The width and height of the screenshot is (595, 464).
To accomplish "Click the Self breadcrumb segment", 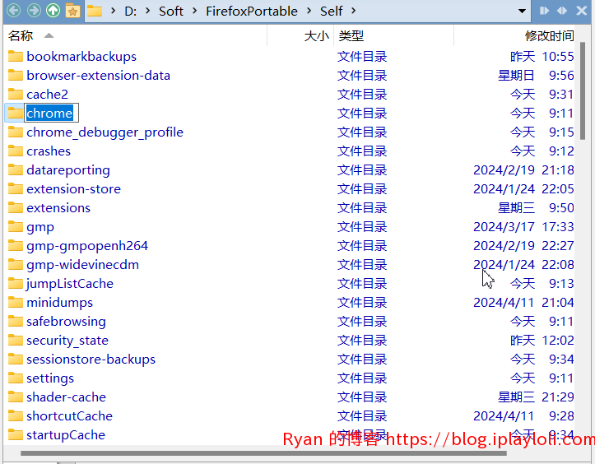I will 332,11.
